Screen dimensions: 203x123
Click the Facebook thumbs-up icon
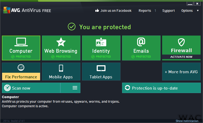97,10
